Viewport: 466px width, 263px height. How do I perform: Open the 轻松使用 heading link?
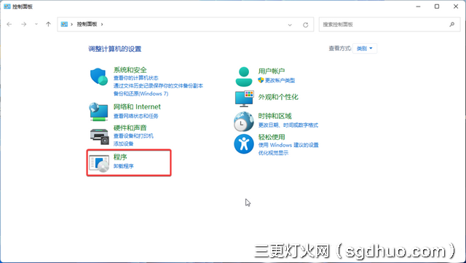tap(272, 137)
